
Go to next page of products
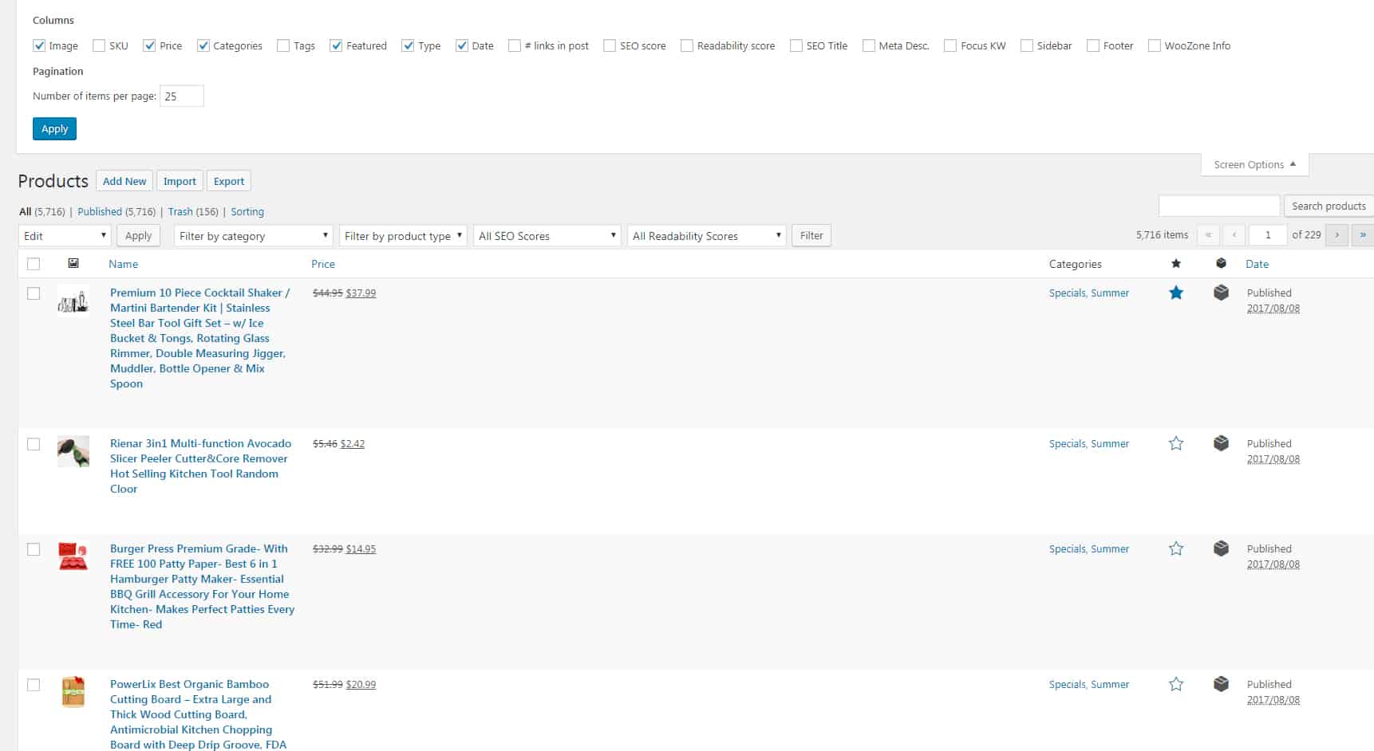coord(1336,235)
